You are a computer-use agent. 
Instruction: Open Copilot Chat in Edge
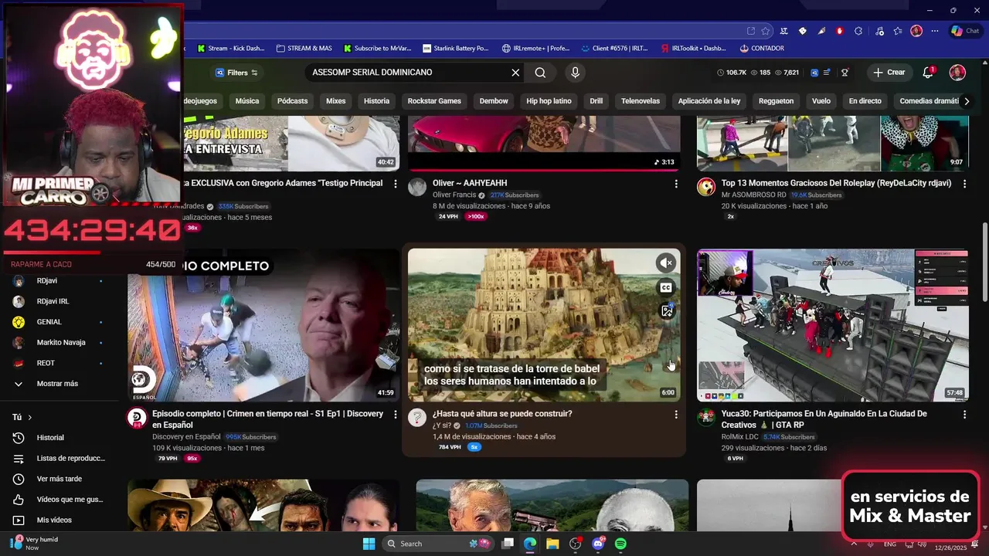pyautogui.click(x=965, y=31)
